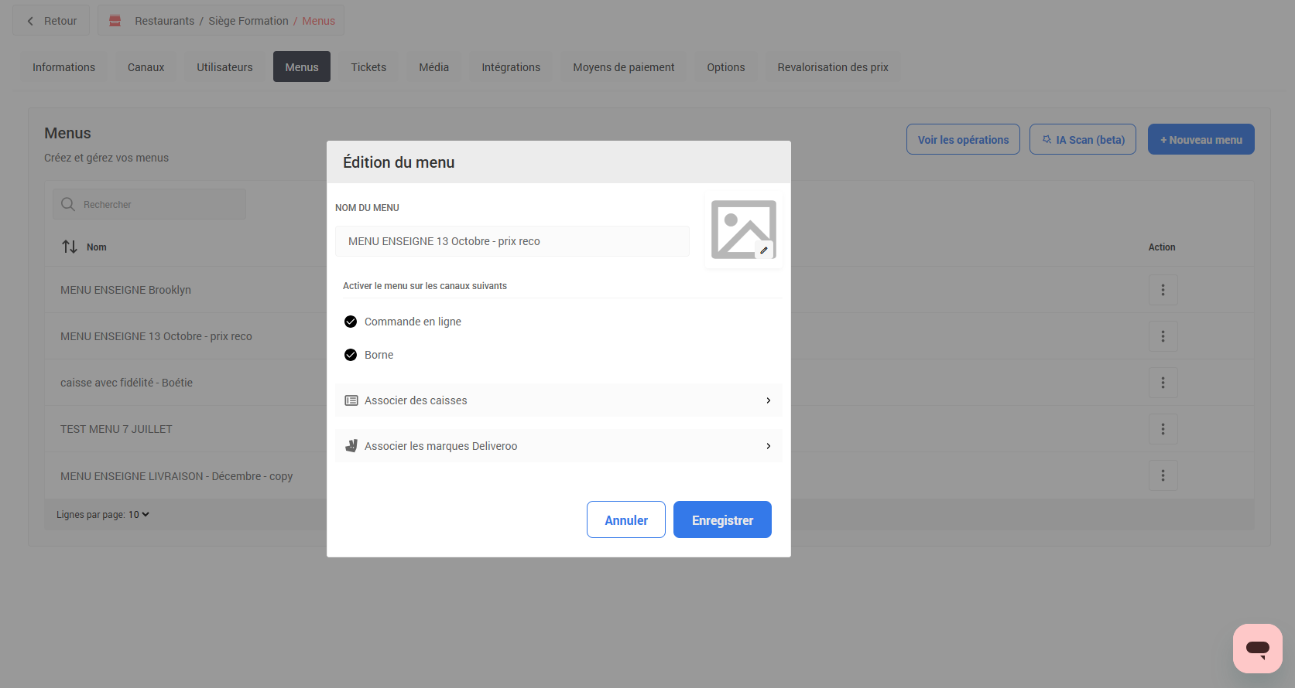Image resolution: width=1295 pixels, height=688 pixels.
Task: Open three-dot actions for TEST MENU 7 JUILLET
Action: tap(1163, 429)
